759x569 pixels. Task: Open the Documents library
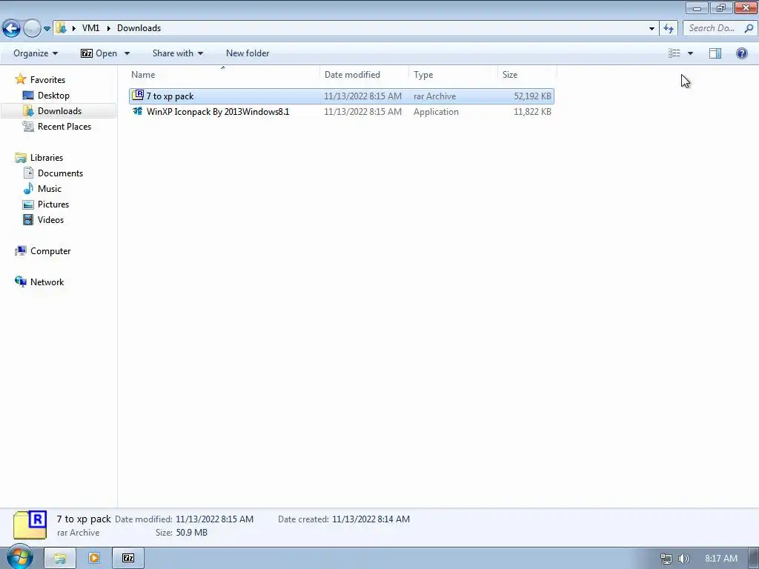pos(60,173)
